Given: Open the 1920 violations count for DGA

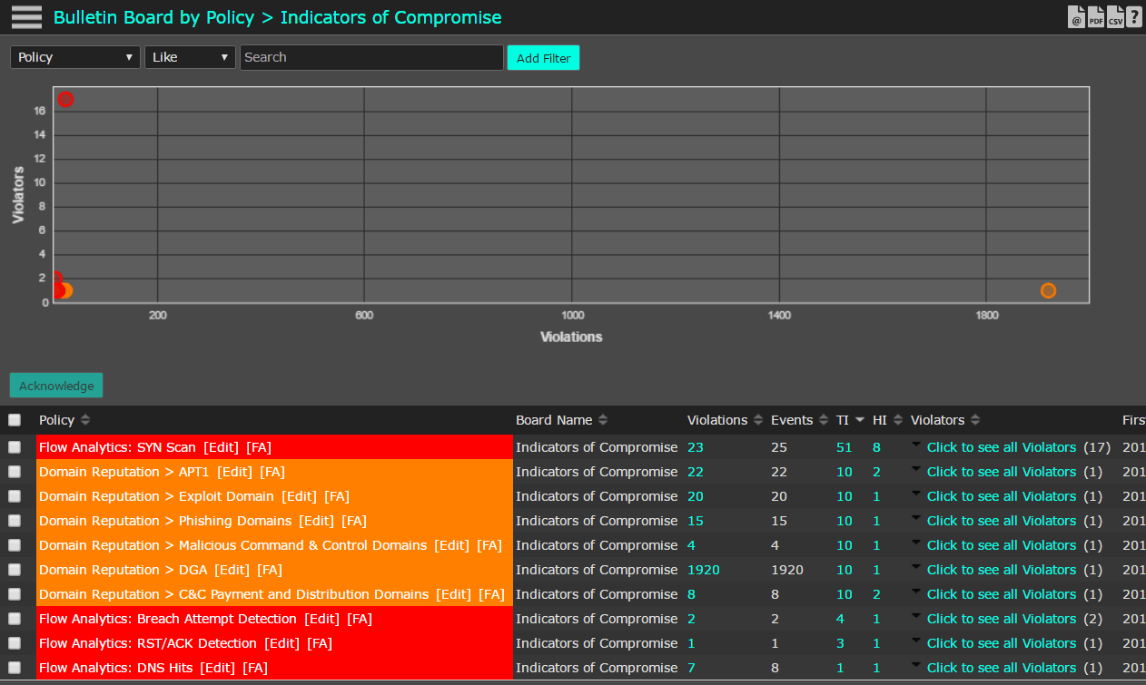Looking at the screenshot, I should [704, 570].
